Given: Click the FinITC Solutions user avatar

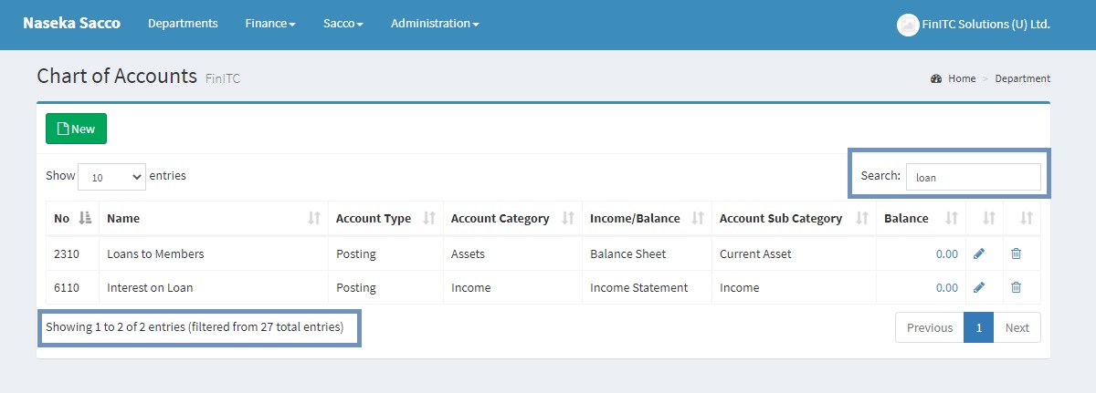Looking at the screenshot, I should 907,25.
